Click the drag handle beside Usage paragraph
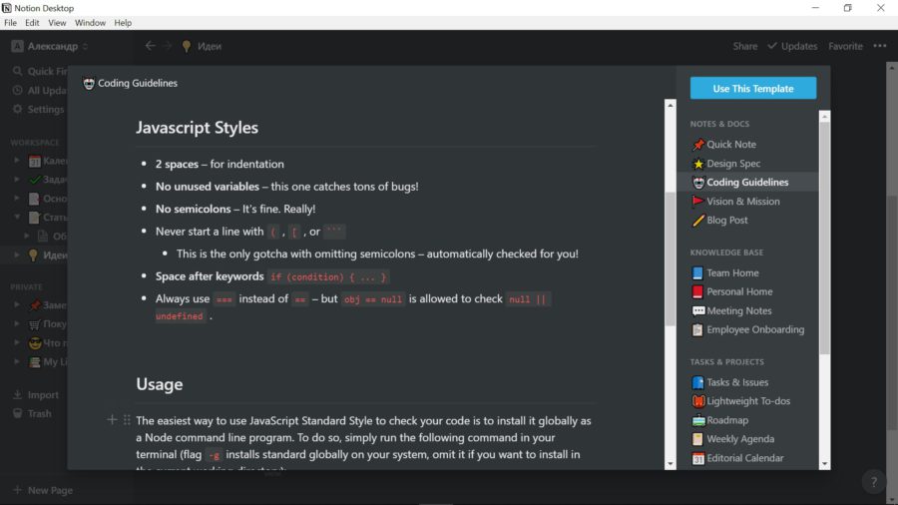This screenshot has width=898, height=505. coord(127,420)
